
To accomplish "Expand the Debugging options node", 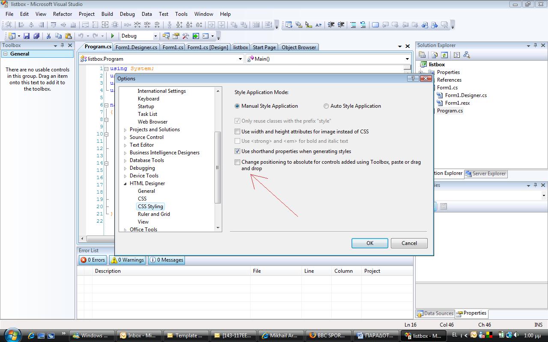I will click(125, 168).
